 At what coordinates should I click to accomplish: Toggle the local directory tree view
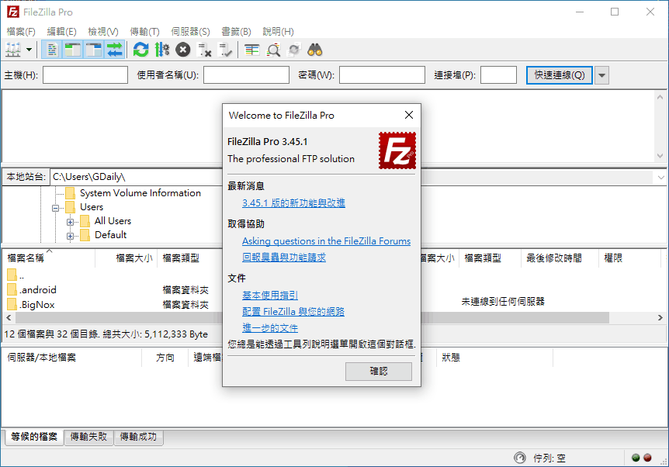[x=73, y=50]
